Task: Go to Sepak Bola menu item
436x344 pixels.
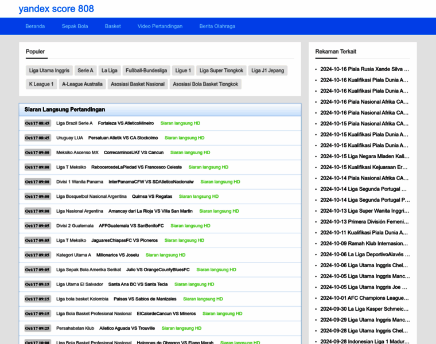Action: pos(75,26)
